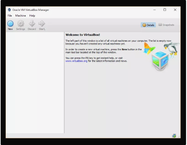
Task: Close the Oracle VM VirtualBox Manager window
Action: 175,10
